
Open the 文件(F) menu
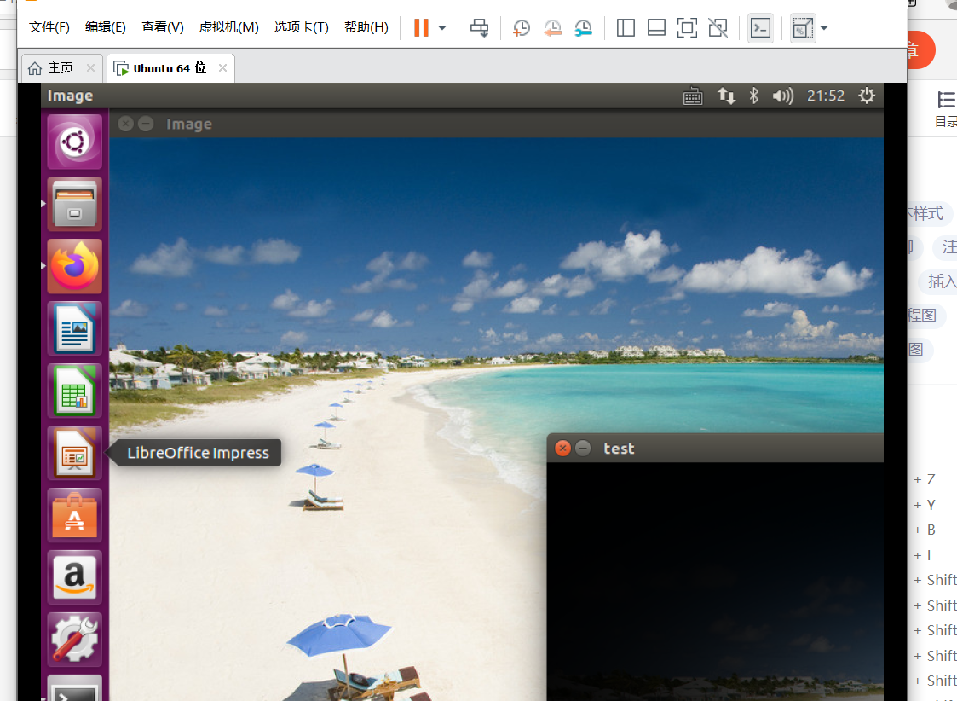49,27
